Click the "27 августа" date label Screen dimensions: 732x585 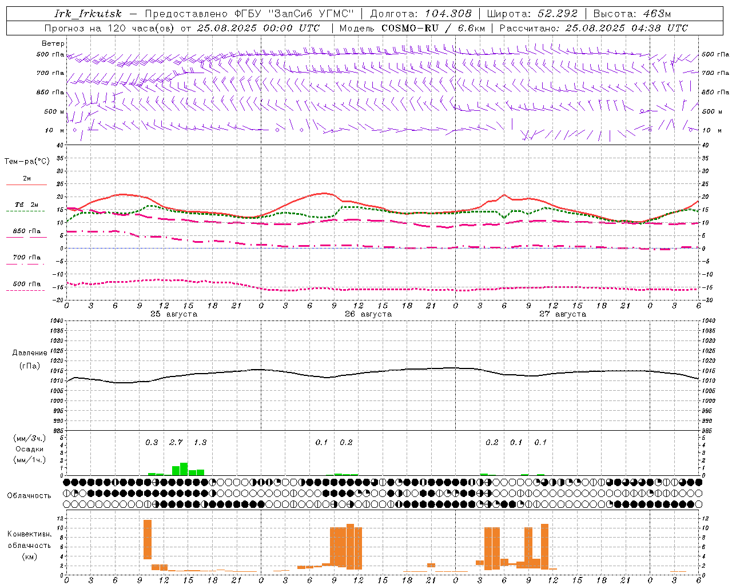pyautogui.click(x=563, y=314)
